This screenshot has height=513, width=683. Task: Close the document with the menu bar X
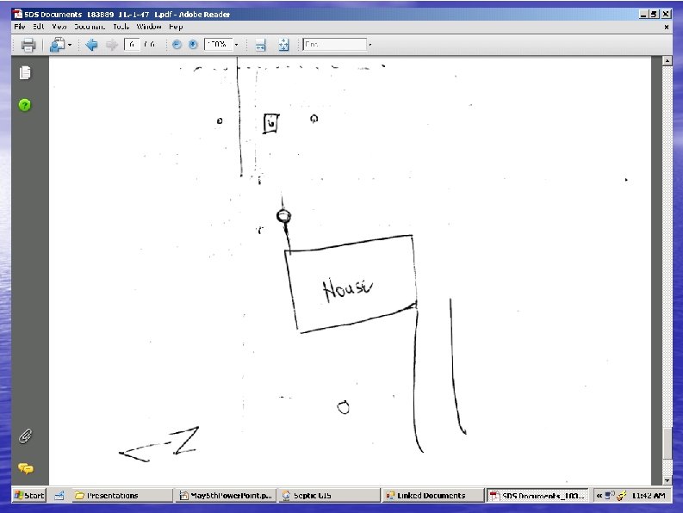(x=667, y=27)
